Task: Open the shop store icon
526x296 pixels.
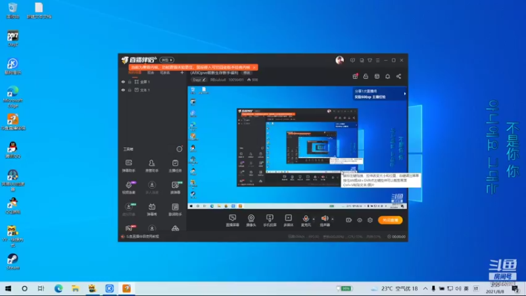Action: tap(377, 76)
